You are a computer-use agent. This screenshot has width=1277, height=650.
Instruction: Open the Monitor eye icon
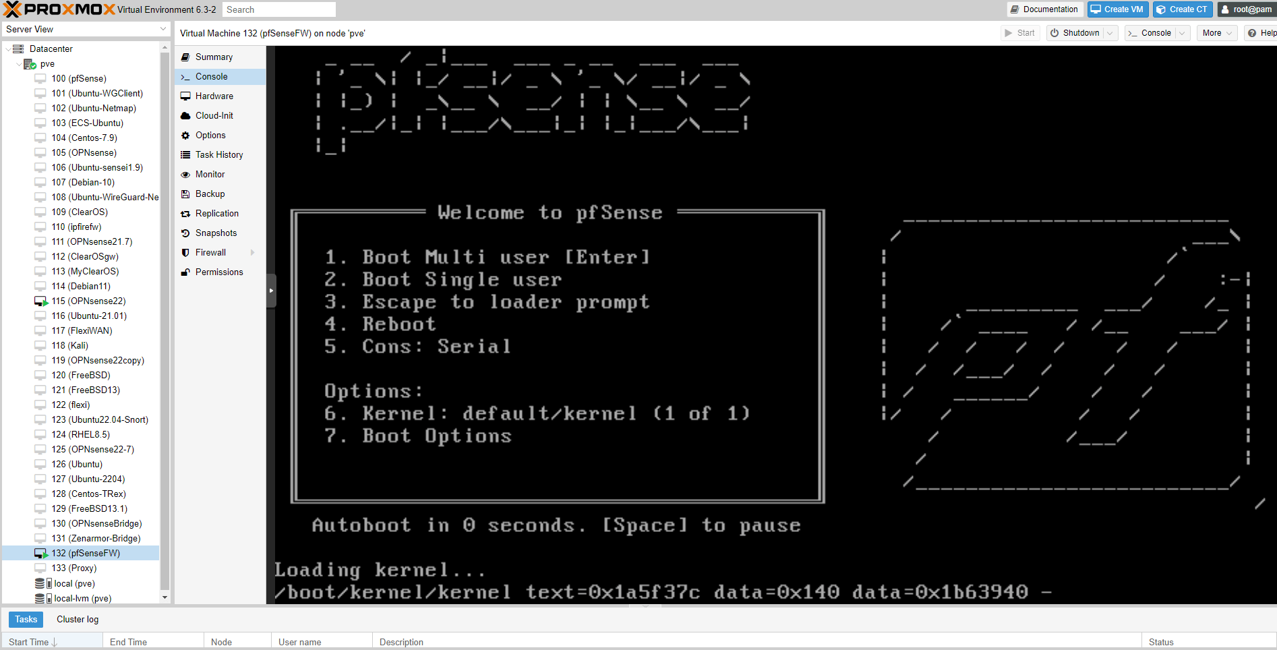185,175
